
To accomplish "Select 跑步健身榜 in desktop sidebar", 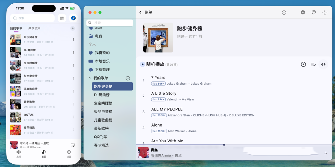I will click(112, 86).
